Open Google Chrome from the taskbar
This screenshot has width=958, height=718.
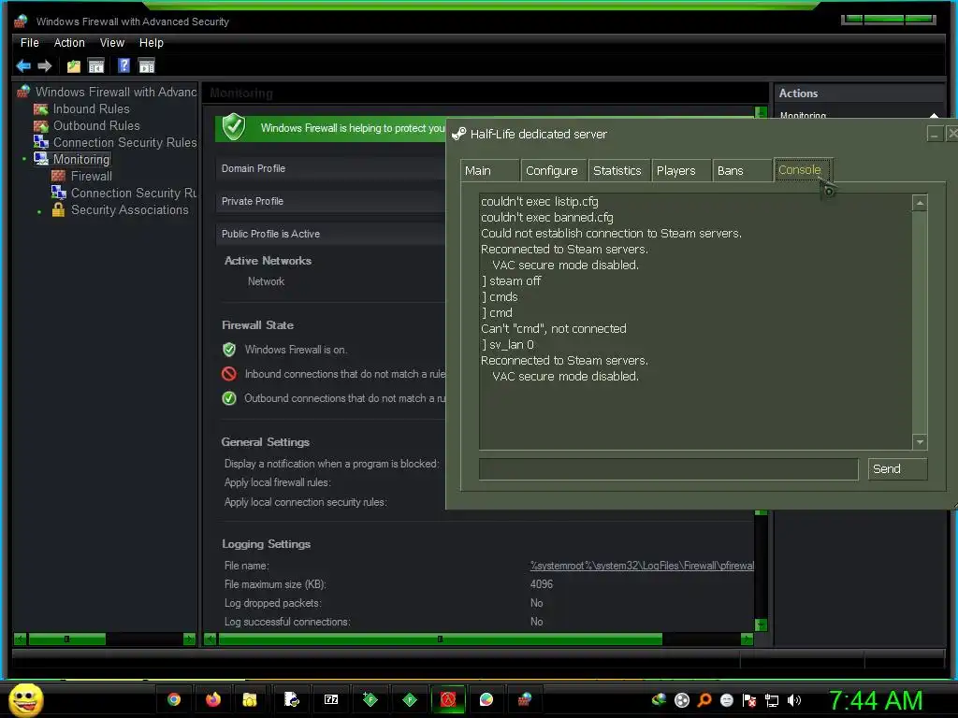point(174,699)
